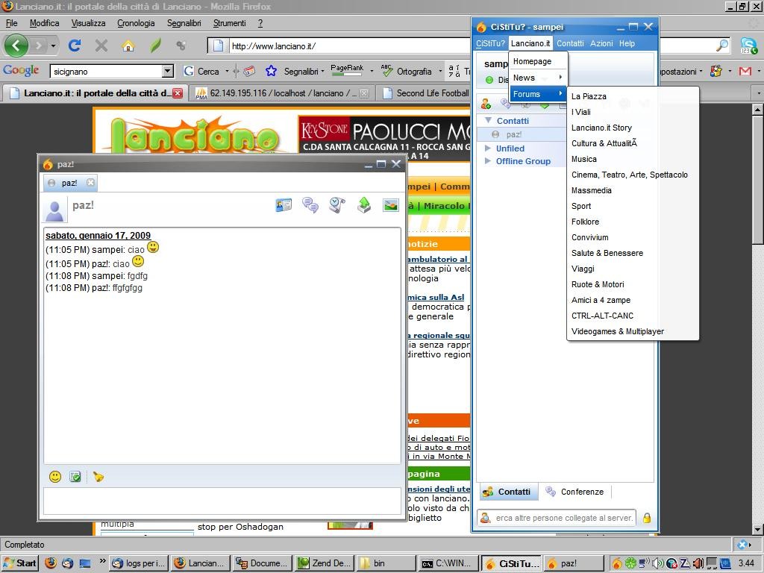This screenshot has height=573, width=764.
Task: Clear the chat with the broom icon
Action: tap(98, 477)
